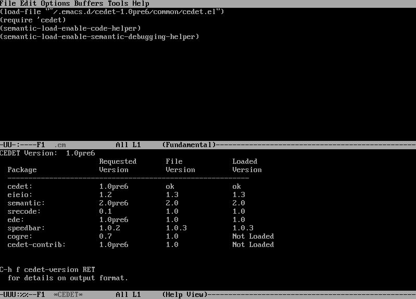Select the cogre: package row label
Image resolution: width=416 pixels, height=299 pixels.
click(x=20, y=237)
